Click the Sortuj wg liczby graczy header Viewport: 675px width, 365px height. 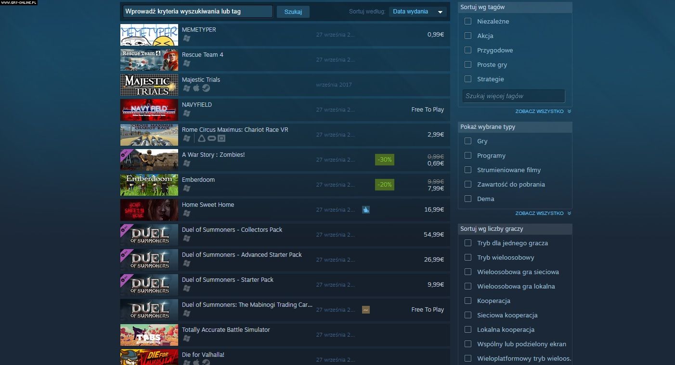tap(515, 229)
